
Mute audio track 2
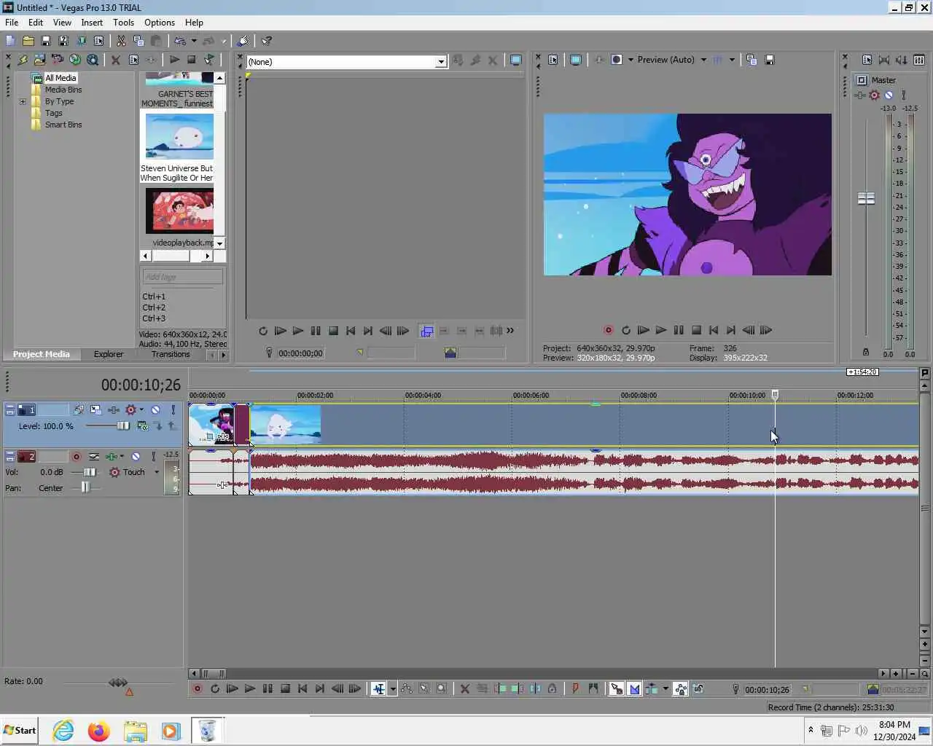pos(136,457)
